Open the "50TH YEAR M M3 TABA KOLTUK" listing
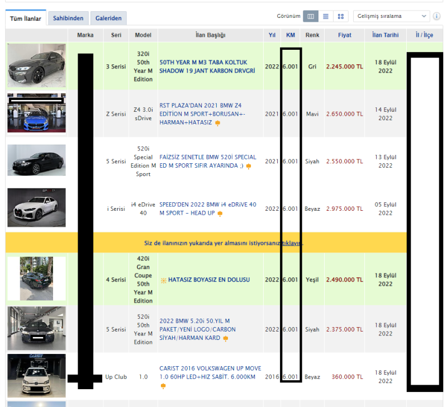The width and height of the screenshot is (447, 407). [x=207, y=67]
